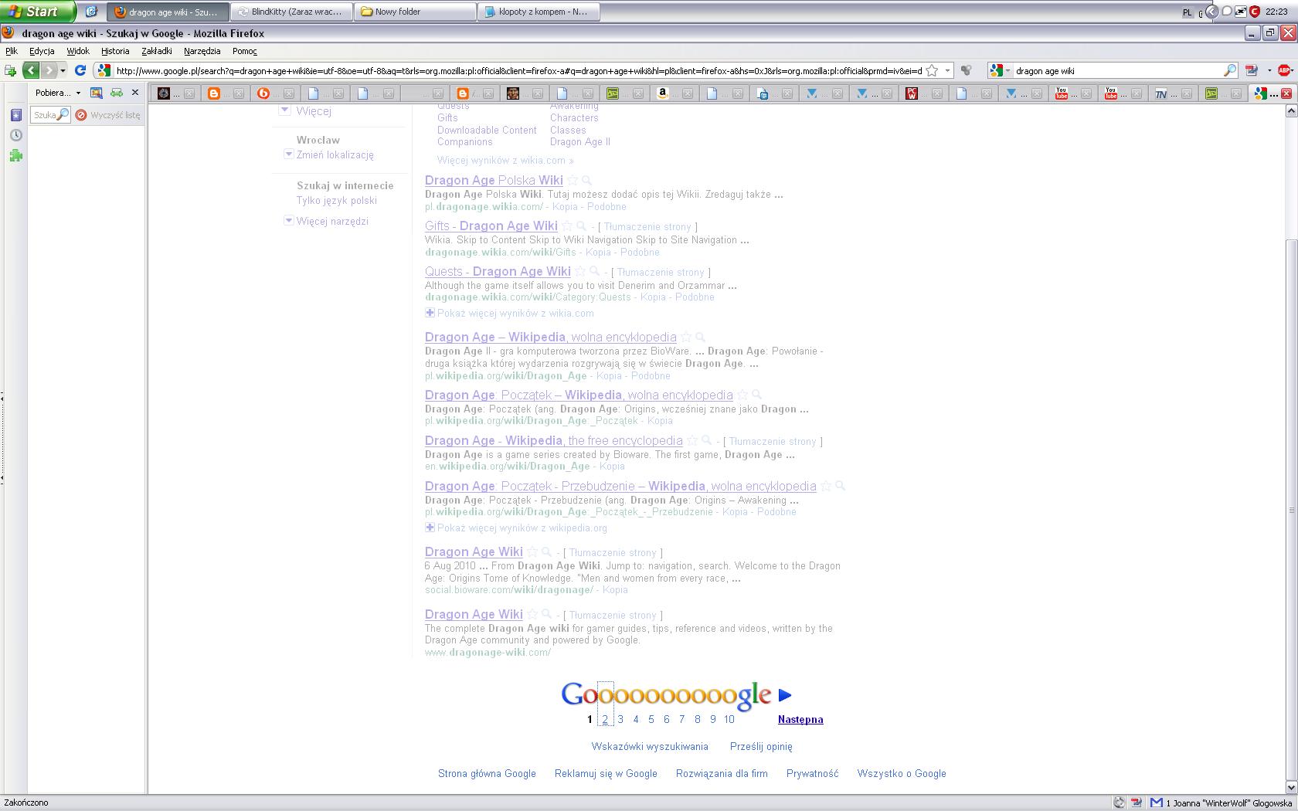Click the picture icon in the sidebar header
1298x811 pixels.
click(x=97, y=93)
